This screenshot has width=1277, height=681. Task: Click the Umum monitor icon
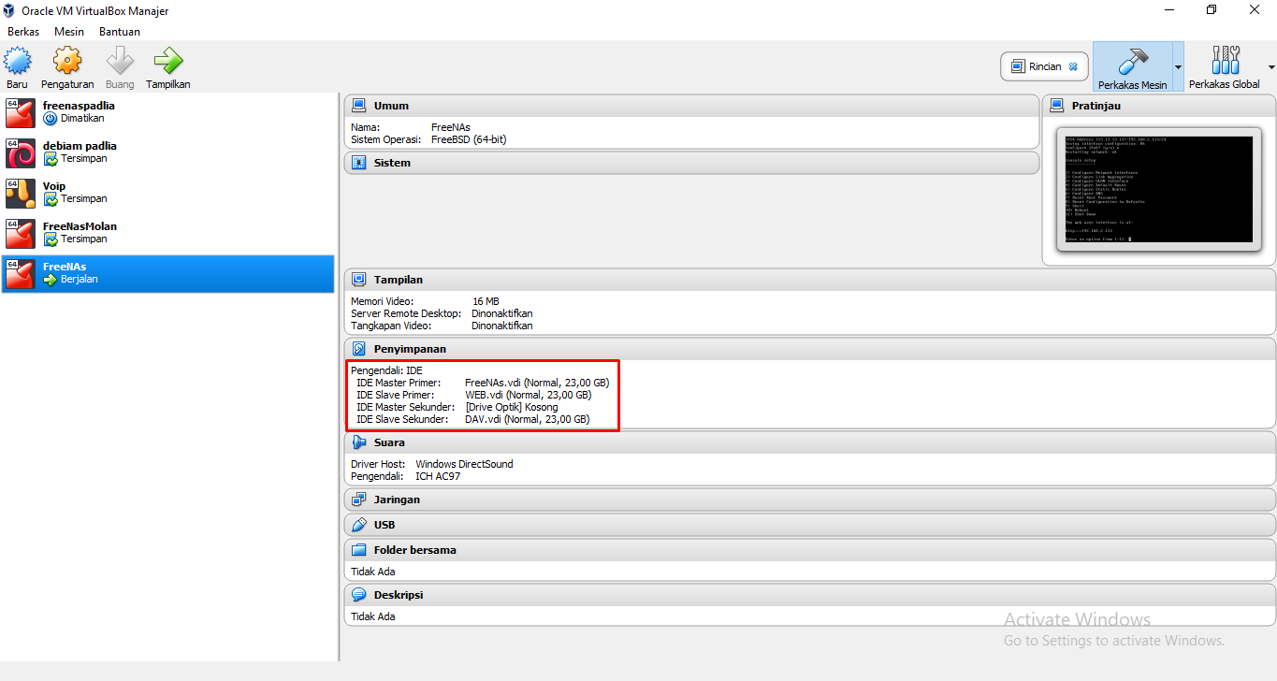[358, 106]
